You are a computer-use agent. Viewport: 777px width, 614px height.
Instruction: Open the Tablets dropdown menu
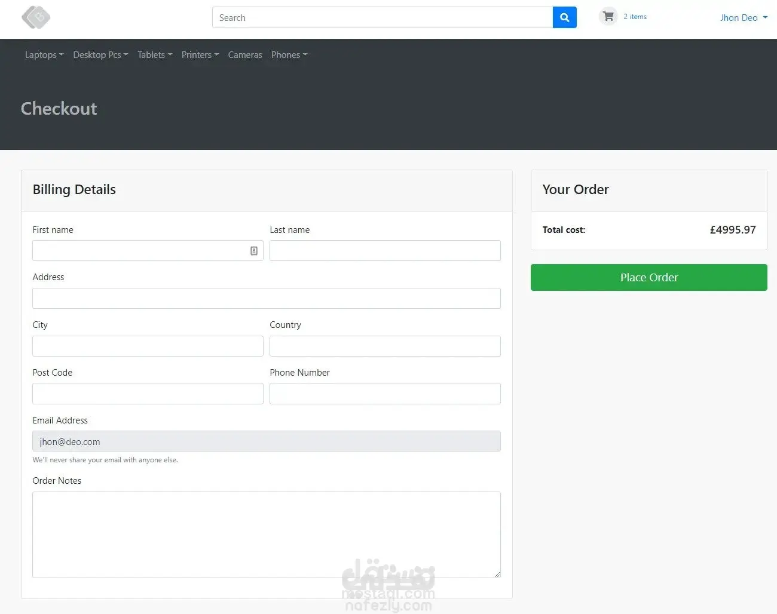(155, 55)
